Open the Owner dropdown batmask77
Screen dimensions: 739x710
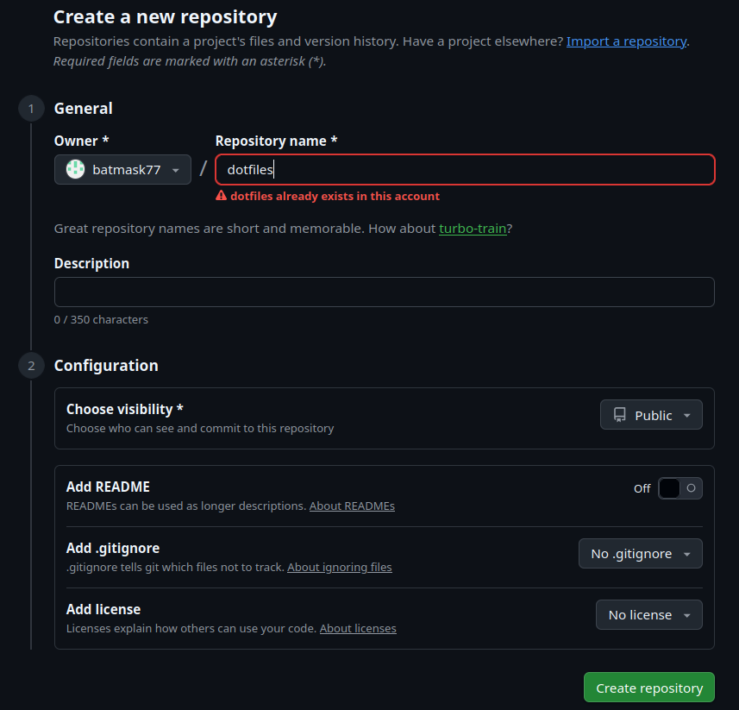click(x=122, y=170)
